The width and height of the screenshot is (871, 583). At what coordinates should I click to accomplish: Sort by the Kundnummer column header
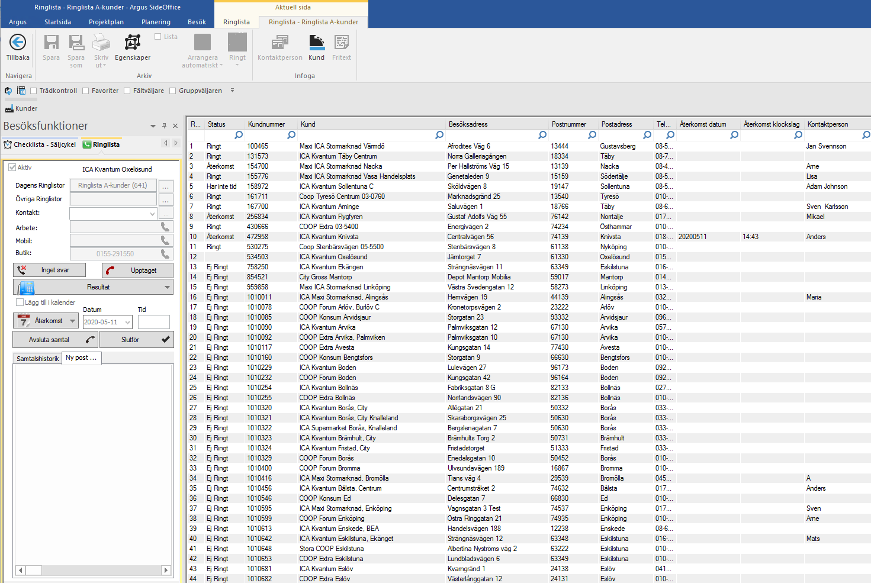point(272,124)
